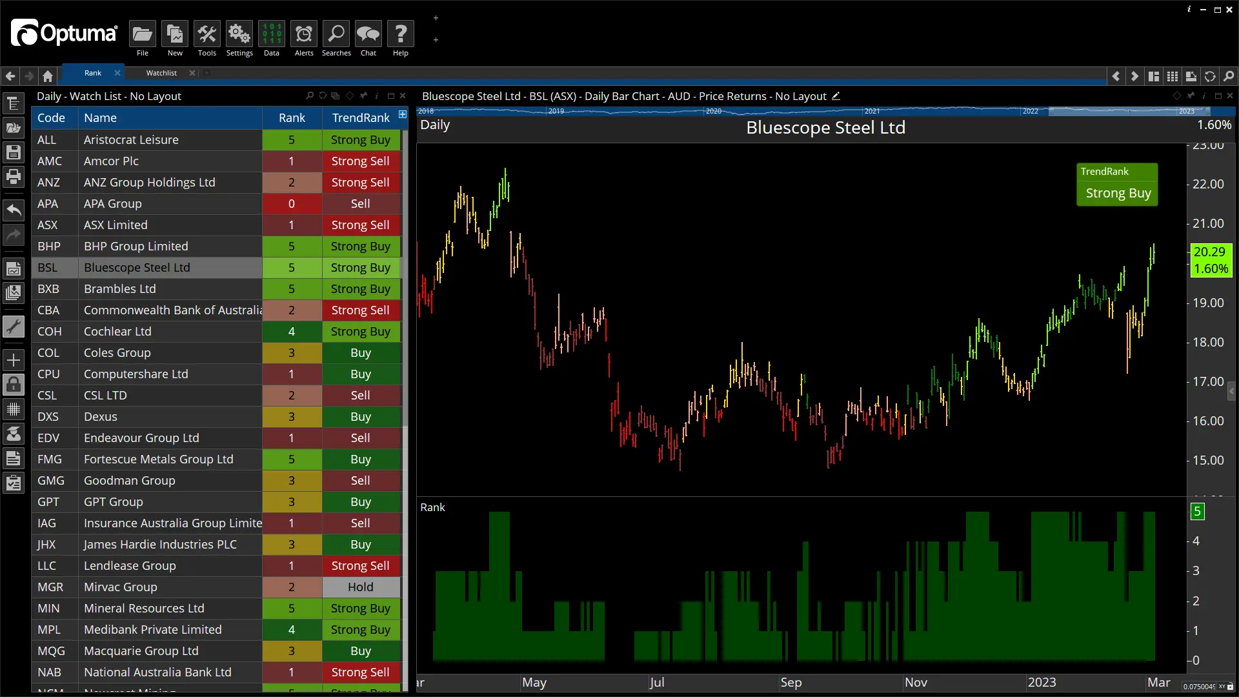The width and height of the screenshot is (1239, 697).
Task: Click the Hold cell for Mirvac Group
Action: click(361, 587)
